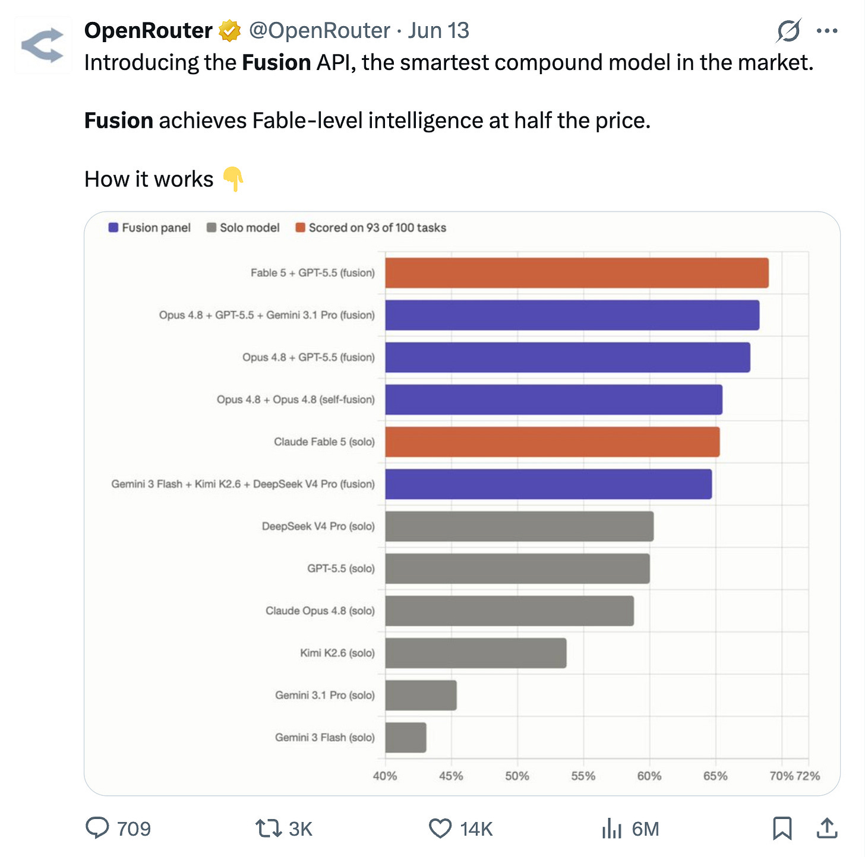Viewport: 865px width, 857px height.
Task: Select the Fable 5 + GPT-5.5 fusion bar
Action: [577, 273]
